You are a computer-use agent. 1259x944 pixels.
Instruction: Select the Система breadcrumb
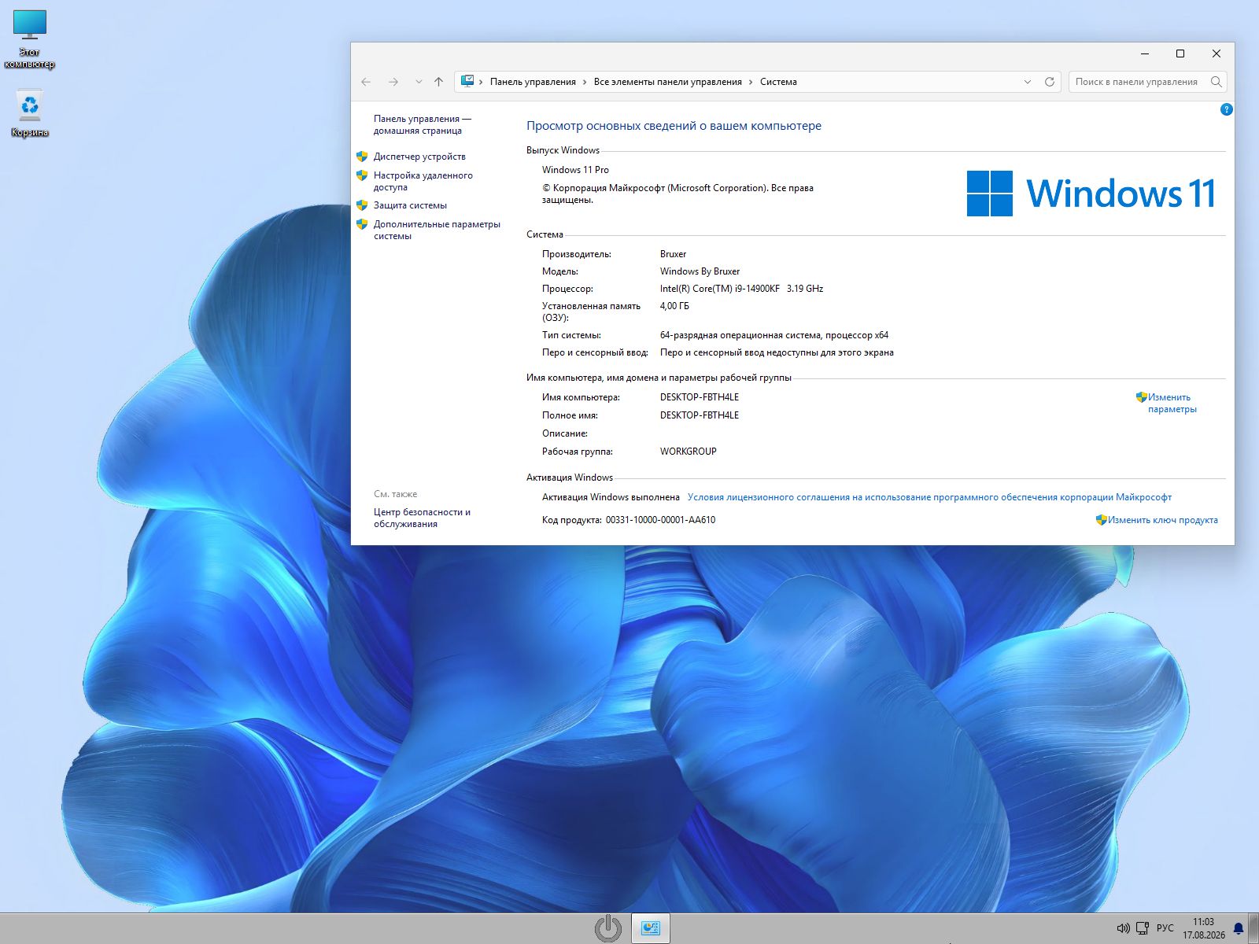[x=778, y=82]
